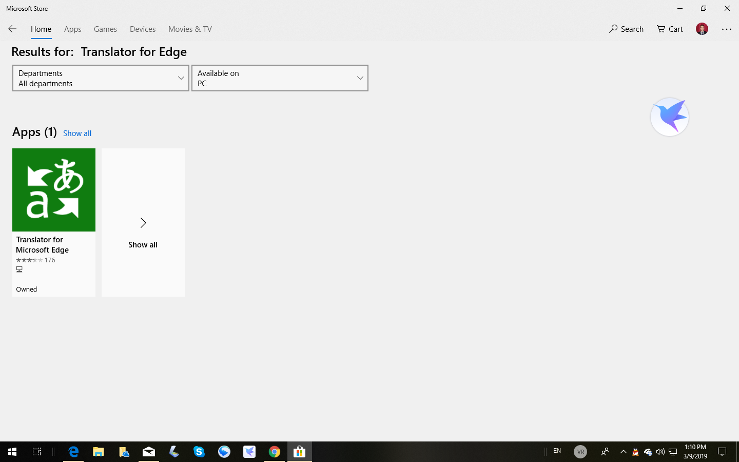Open the folder-with-cloud taskbar icon
Image resolution: width=739 pixels, height=462 pixels.
coord(124,452)
